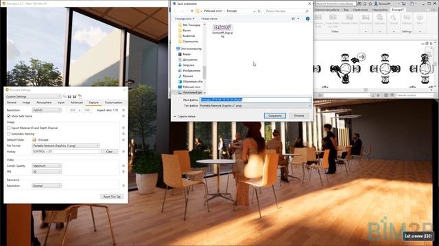The height and width of the screenshot is (246, 439).
Task: Open the file type dropdown in Save dialog
Action: coord(255,106)
